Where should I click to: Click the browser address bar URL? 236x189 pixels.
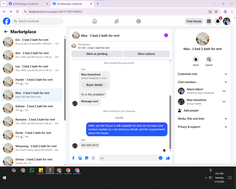point(55,12)
